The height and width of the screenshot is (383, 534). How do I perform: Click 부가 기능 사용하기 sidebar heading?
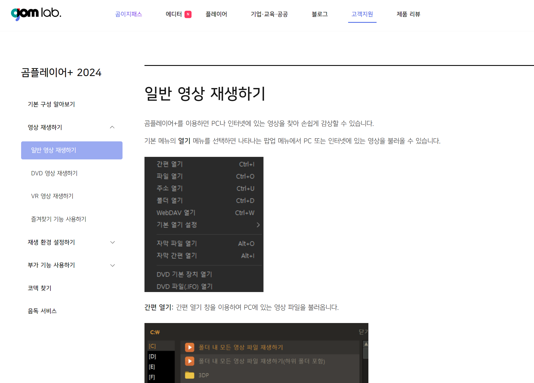tap(51, 265)
